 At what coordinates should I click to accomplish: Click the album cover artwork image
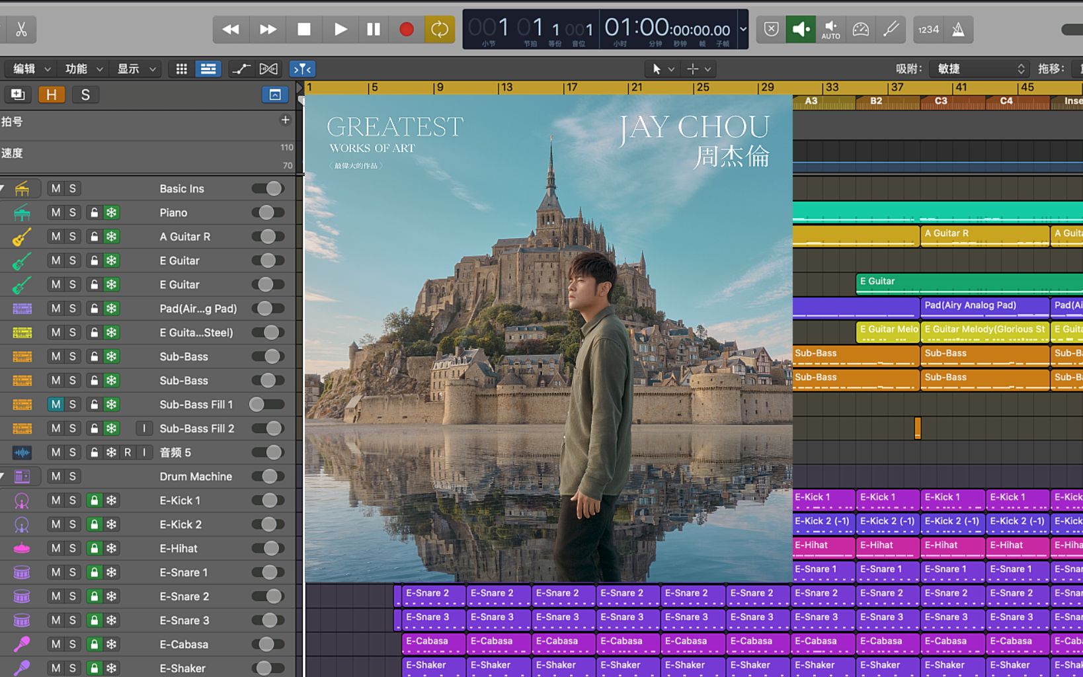548,338
